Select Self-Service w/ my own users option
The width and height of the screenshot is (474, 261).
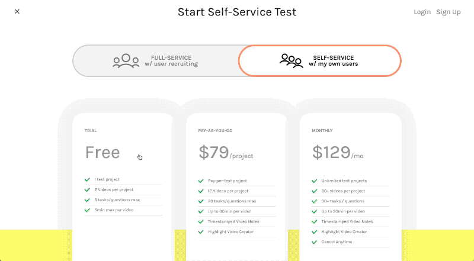320,61
